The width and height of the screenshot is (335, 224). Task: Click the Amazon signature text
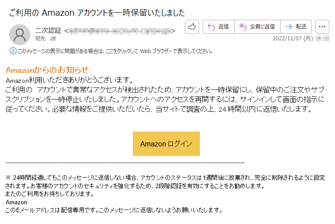point(16,202)
